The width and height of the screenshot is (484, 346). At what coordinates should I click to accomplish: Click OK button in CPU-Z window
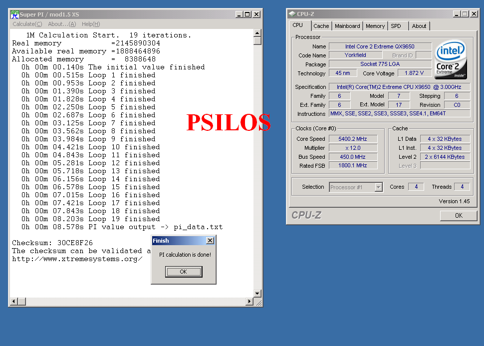[458, 216]
